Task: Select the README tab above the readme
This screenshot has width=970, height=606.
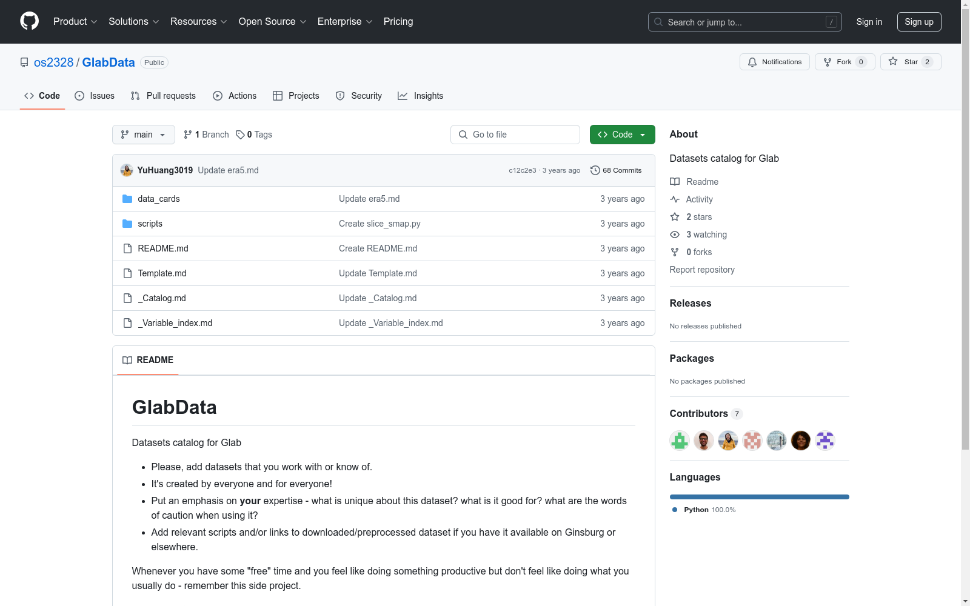Action: pos(148,360)
